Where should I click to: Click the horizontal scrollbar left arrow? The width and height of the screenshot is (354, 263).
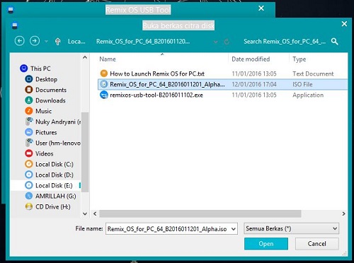pyautogui.click(x=95, y=214)
